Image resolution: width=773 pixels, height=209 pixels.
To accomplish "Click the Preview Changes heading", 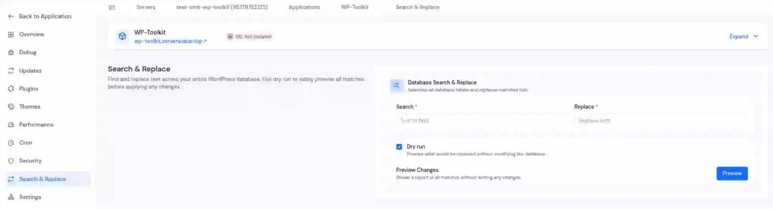I will 417,170.
